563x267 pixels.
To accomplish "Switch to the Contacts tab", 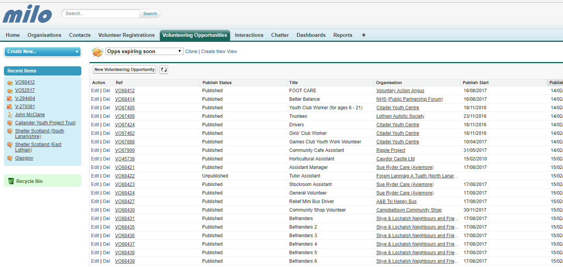I will coord(80,35).
